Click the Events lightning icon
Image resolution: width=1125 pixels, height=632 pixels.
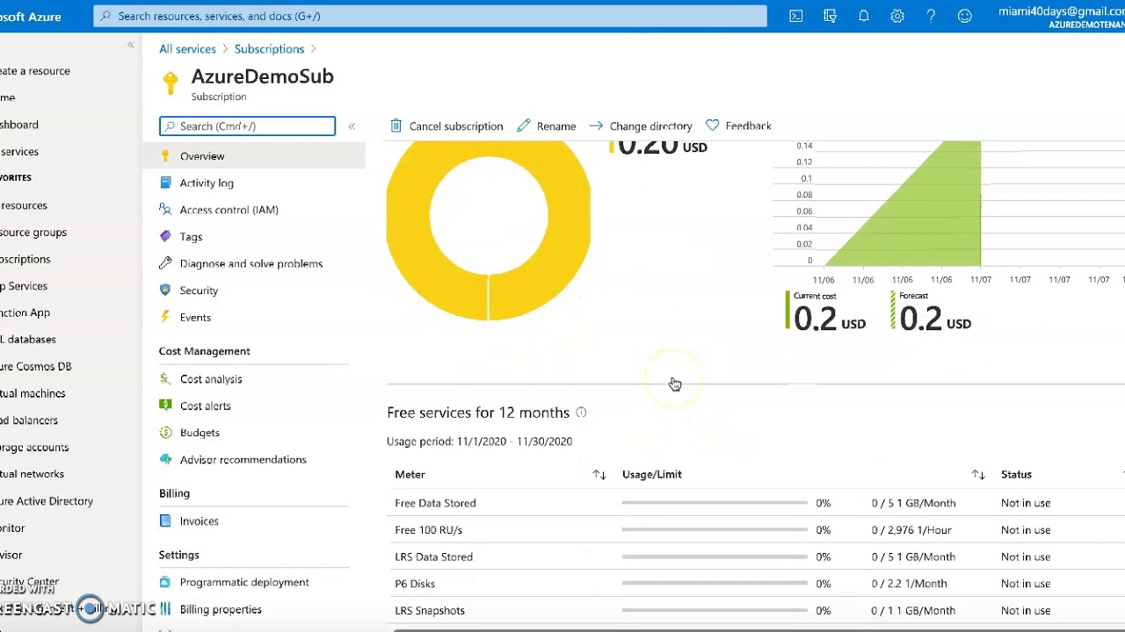coord(165,317)
